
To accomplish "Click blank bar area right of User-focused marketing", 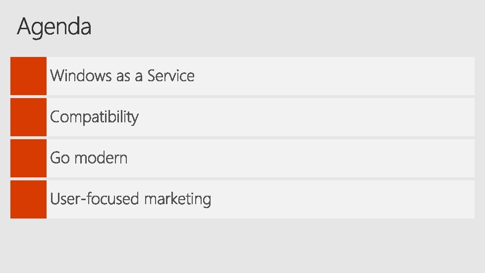I will click(347, 199).
